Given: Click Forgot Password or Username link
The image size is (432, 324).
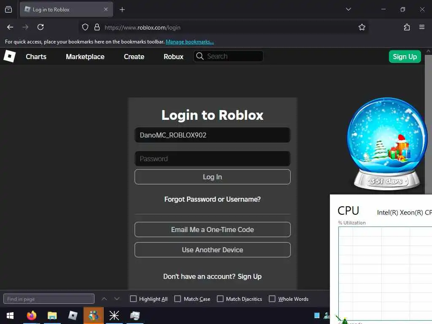Looking at the screenshot, I should tap(213, 199).
